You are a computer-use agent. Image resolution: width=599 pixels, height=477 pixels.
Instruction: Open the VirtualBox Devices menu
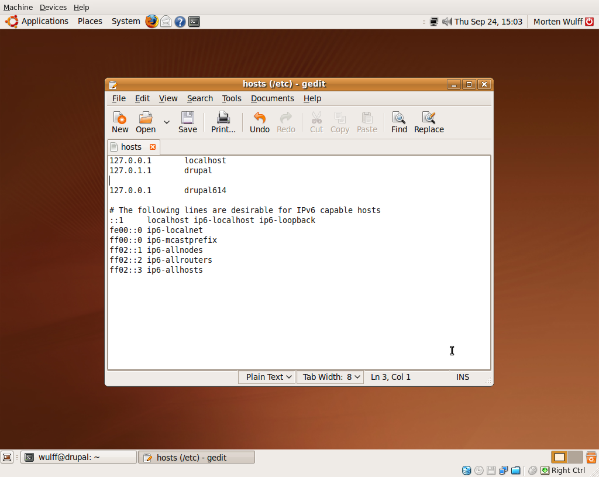click(x=53, y=7)
